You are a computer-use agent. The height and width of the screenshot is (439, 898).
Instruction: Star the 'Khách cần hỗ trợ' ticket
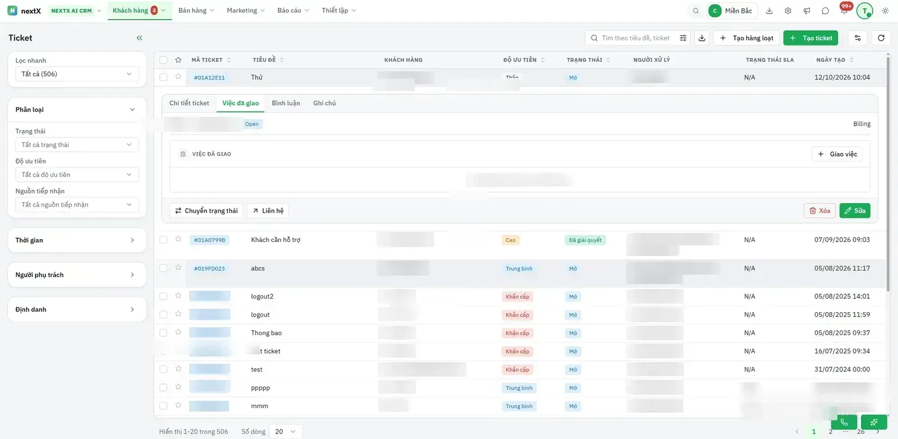point(178,239)
